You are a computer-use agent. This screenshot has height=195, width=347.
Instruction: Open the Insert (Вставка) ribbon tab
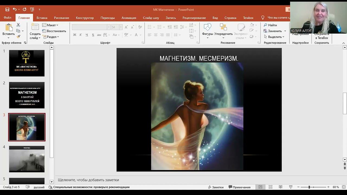click(x=42, y=18)
